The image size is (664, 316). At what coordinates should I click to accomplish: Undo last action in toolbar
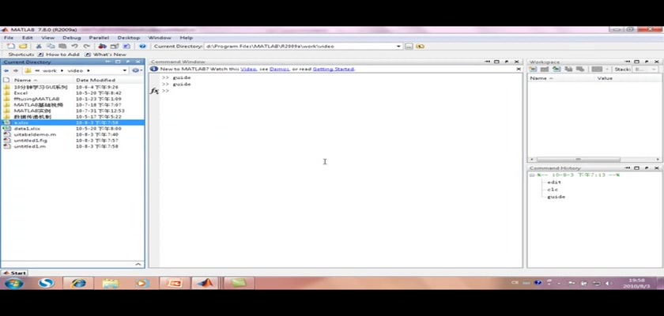pyautogui.click(x=74, y=46)
